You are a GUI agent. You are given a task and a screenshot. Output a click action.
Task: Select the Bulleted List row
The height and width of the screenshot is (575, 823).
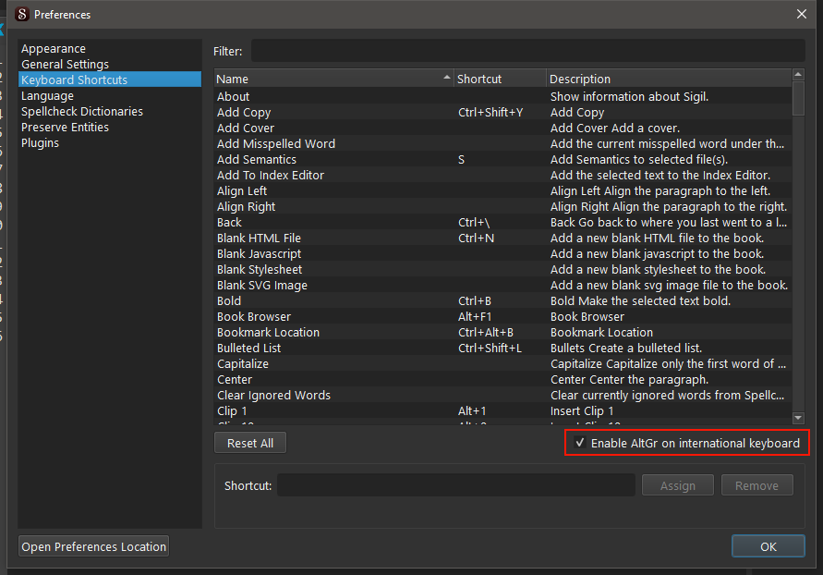click(502, 349)
